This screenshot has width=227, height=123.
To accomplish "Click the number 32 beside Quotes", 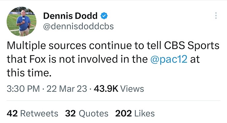I will pyautogui.click(x=70, y=113).
